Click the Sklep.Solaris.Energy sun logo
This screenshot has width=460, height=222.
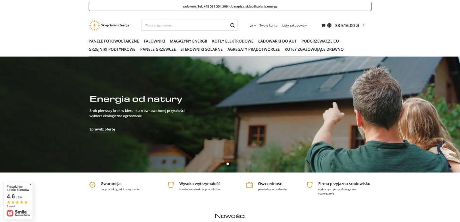[x=94, y=25]
